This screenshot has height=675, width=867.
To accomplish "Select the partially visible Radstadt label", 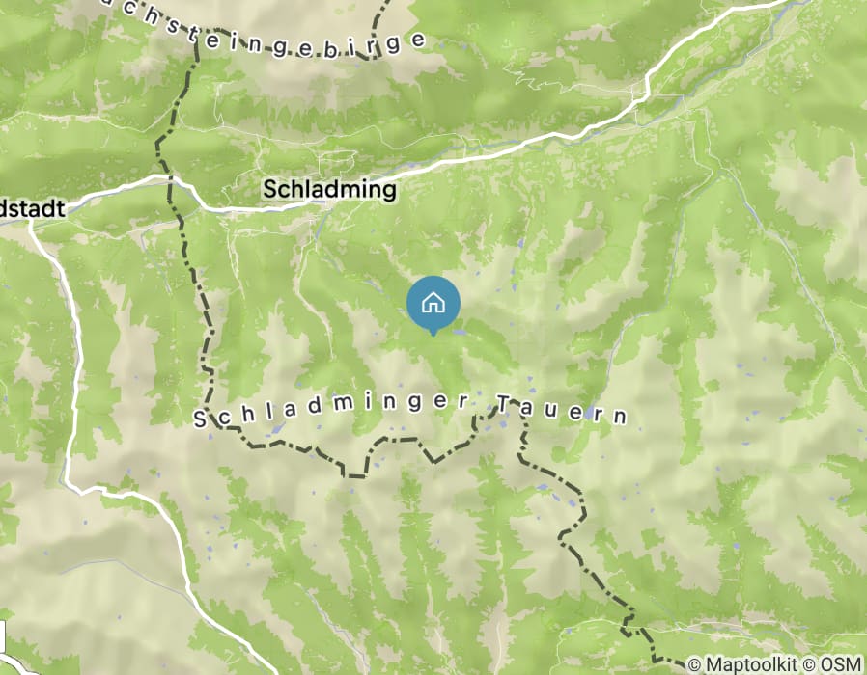I will 33,209.
